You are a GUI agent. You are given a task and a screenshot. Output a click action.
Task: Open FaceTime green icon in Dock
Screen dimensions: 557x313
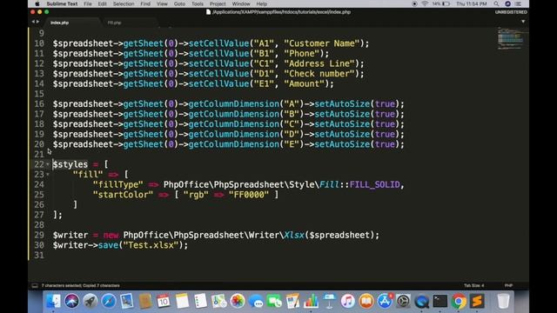274,302
